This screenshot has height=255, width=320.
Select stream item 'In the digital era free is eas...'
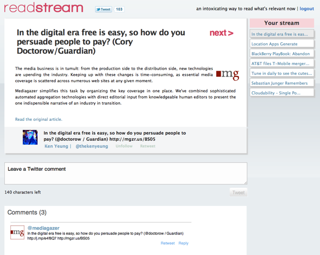282,34
